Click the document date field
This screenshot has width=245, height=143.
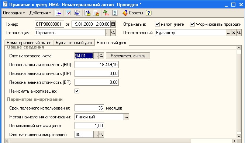91,24
